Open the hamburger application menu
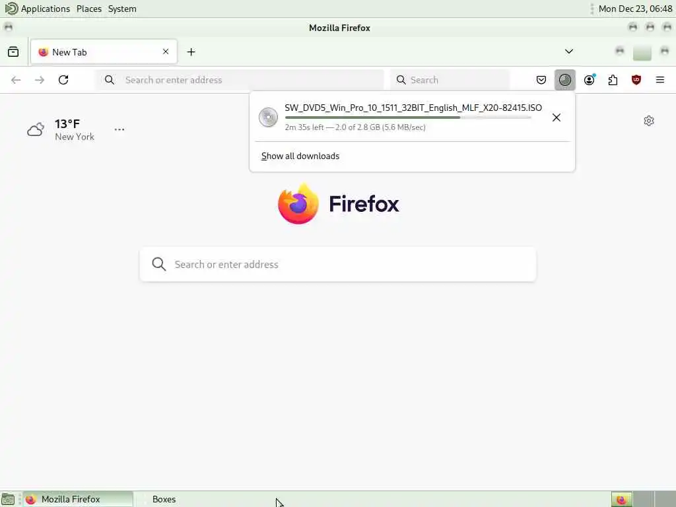676x507 pixels. pyautogui.click(x=660, y=80)
